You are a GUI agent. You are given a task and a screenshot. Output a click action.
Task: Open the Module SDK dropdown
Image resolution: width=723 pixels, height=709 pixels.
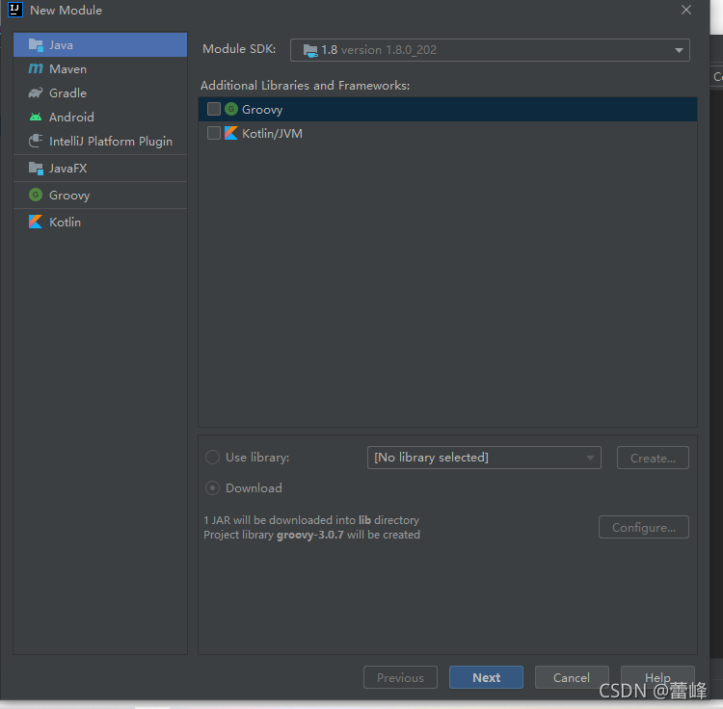[490, 50]
